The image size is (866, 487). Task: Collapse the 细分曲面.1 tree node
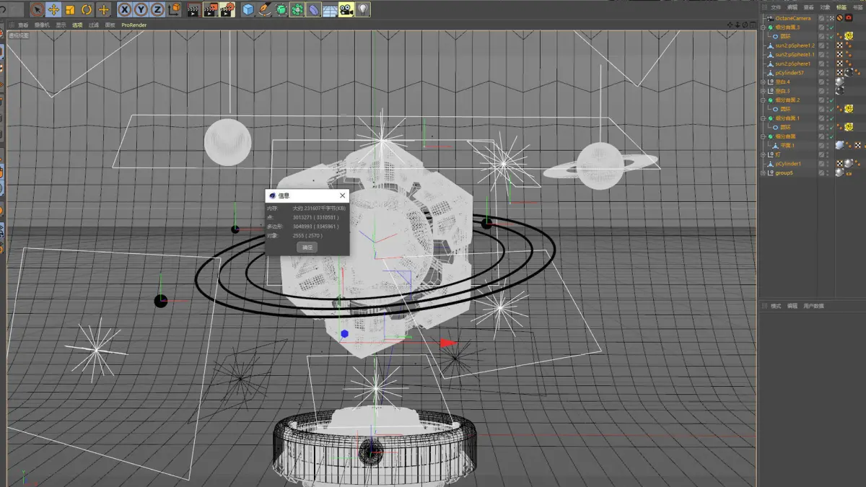[764, 118]
